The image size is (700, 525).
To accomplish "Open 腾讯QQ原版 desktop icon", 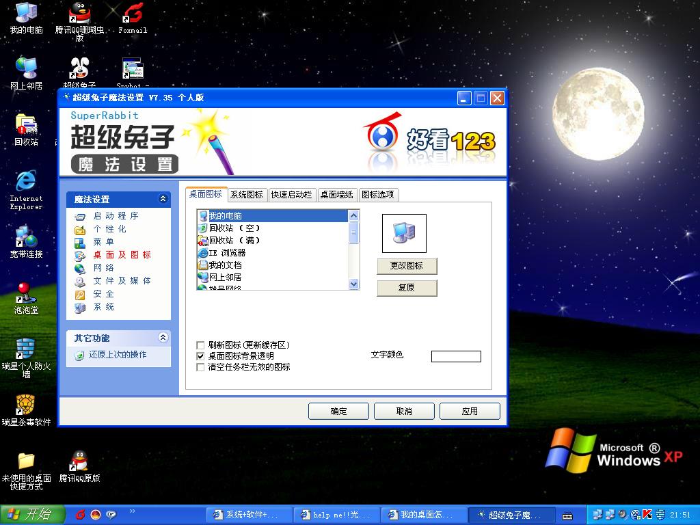I will point(79,466).
